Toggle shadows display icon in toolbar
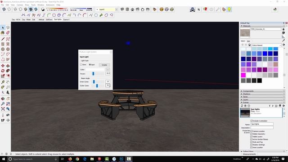Viewport: 288px width, 162px height. [x=43, y=9]
